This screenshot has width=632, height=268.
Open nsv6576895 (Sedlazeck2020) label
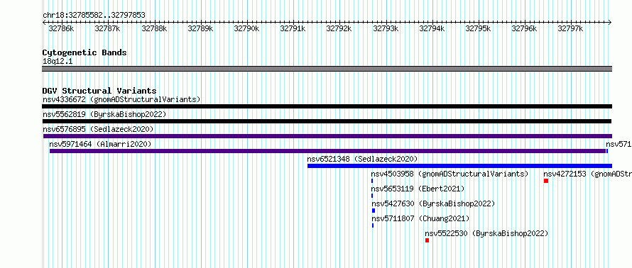[98, 129]
